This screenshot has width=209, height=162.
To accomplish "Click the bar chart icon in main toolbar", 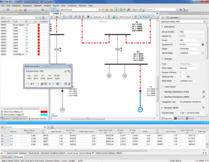I will point(129,10).
